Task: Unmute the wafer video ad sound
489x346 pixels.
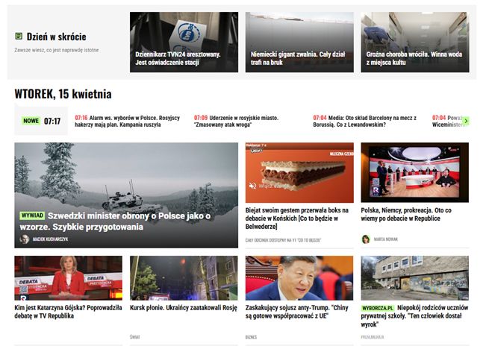Action: [x=252, y=186]
